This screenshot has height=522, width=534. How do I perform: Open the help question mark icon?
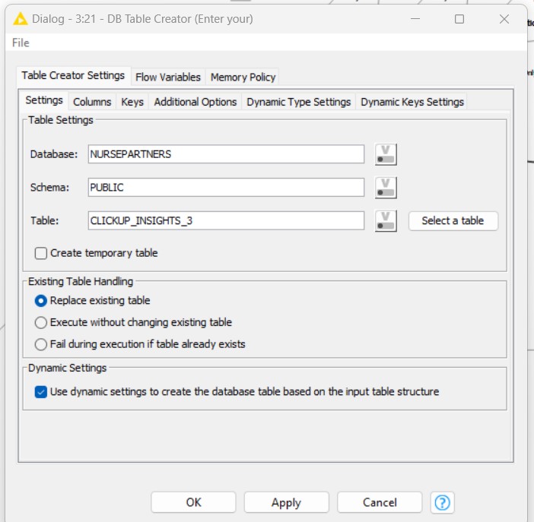click(x=442, y=502)
